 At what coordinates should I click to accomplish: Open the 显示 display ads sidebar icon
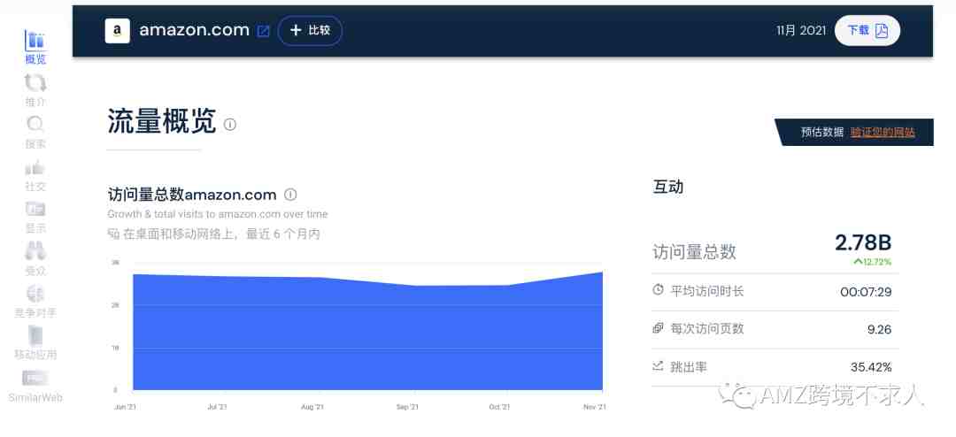point(35,209)
